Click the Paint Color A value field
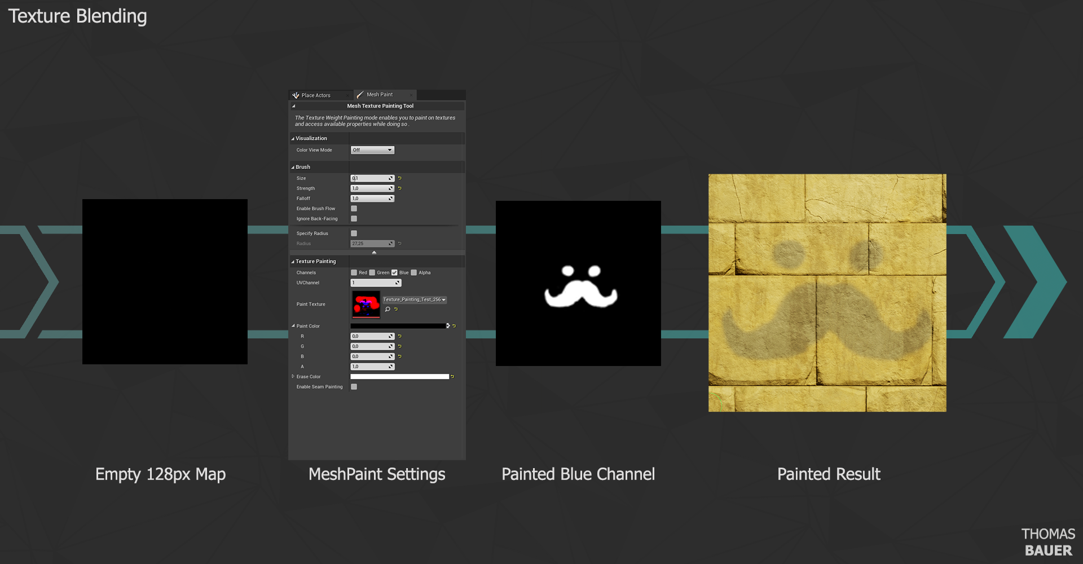1083x564 pixels. (372, 367)
